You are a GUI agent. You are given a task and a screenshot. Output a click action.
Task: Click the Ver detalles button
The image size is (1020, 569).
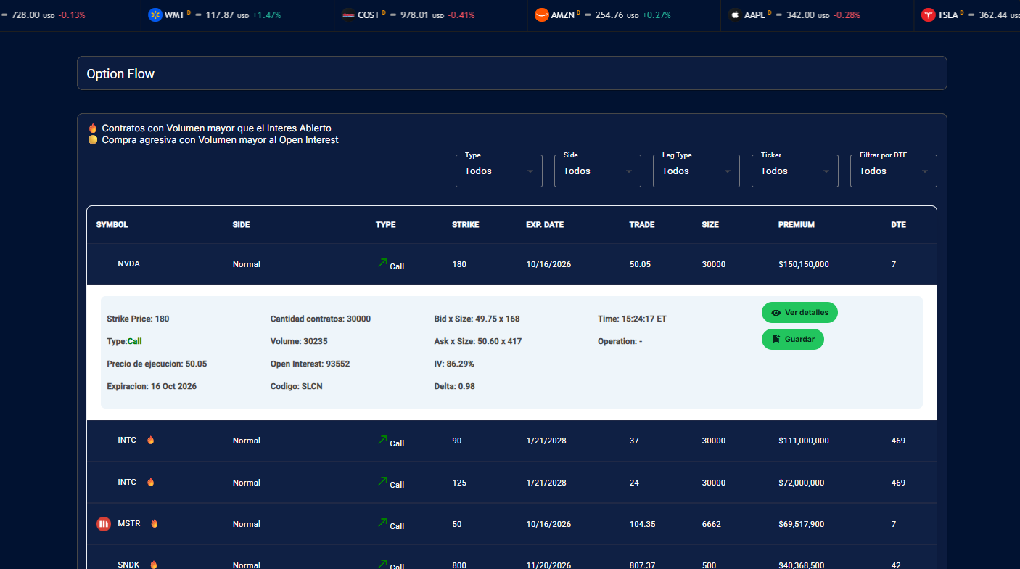tap(799, 313)
